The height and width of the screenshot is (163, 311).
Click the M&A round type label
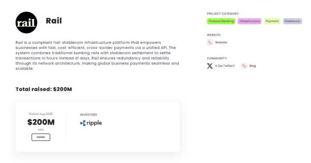pyautogui.click(x=41, y=129)
